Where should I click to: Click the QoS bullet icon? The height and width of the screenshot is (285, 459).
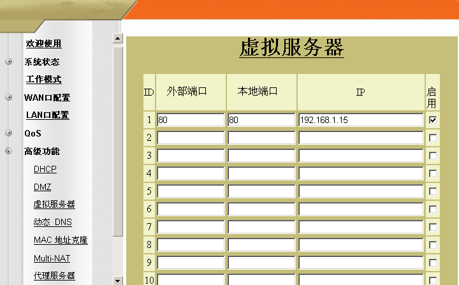pyautogui.click(x=9, y=133)
